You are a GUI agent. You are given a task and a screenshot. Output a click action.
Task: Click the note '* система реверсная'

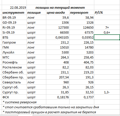pyautogui.click(x=19, y=102)
